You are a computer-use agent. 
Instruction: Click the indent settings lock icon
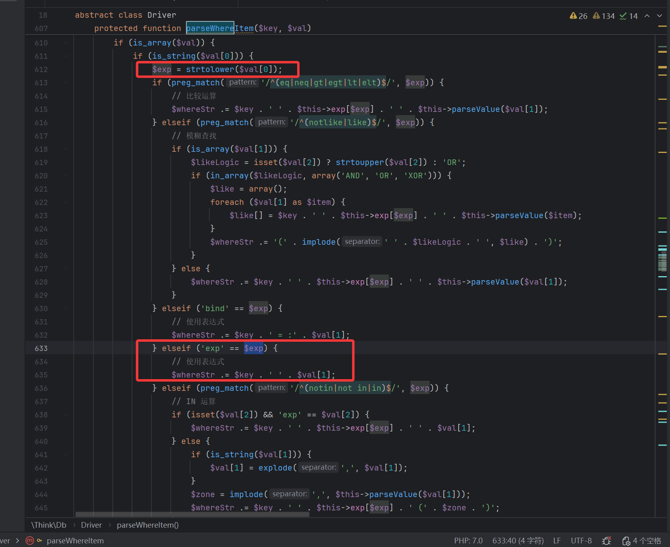[626, 541]
